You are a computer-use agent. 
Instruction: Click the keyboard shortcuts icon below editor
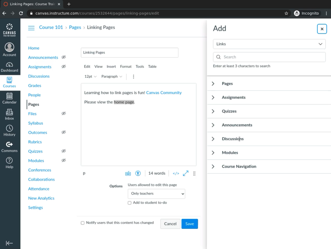(x=128, y=173)
